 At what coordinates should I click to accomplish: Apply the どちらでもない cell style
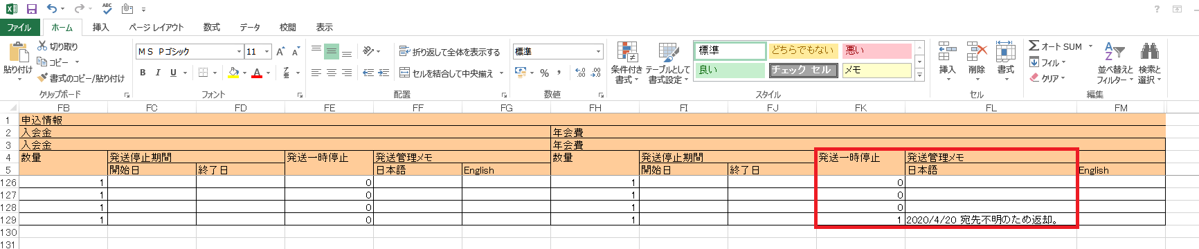[x=803, y=50]
